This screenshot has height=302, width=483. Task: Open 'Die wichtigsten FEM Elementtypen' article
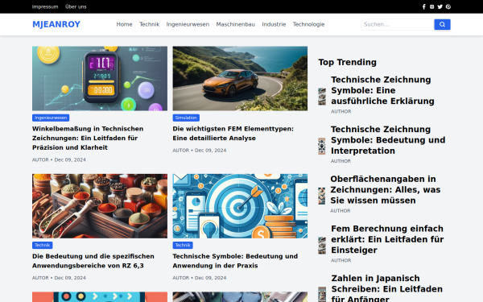(x=233, y=134)
